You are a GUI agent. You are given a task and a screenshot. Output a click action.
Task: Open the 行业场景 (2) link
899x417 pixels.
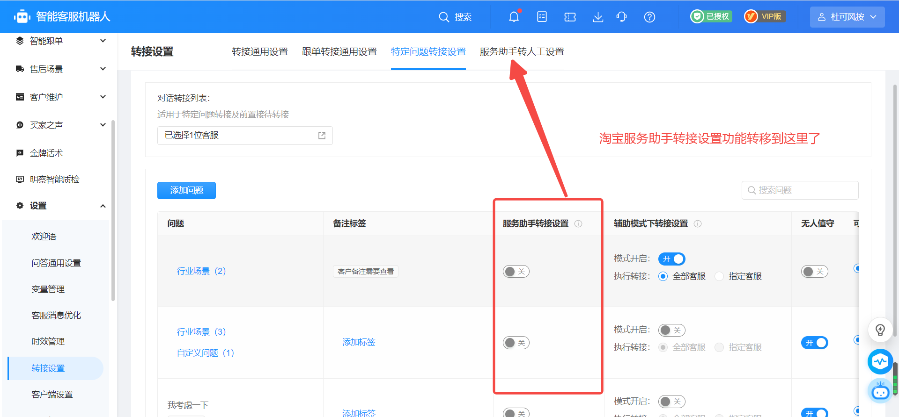(201, 271)
